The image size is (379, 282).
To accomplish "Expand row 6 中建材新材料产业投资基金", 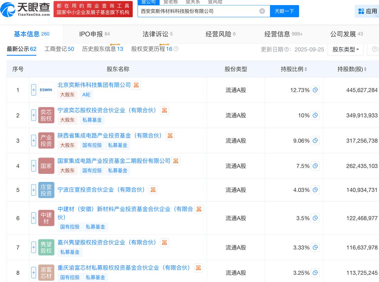I will [33, 218].
